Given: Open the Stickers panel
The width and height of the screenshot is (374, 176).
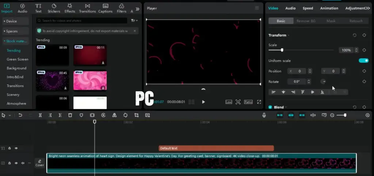Looking at the screenshot, I should click(54, 8).
